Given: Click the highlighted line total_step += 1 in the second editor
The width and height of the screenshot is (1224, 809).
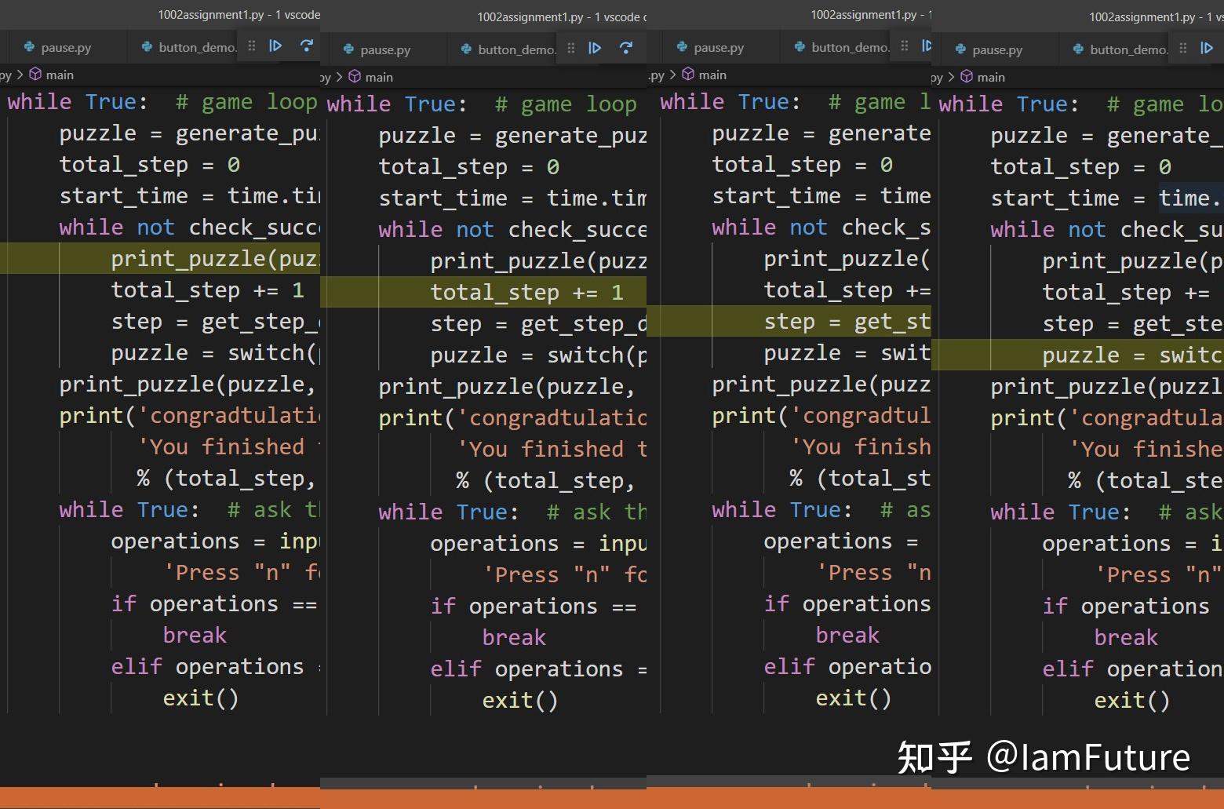Looking at the screenshot, I should tap(526, 292).
